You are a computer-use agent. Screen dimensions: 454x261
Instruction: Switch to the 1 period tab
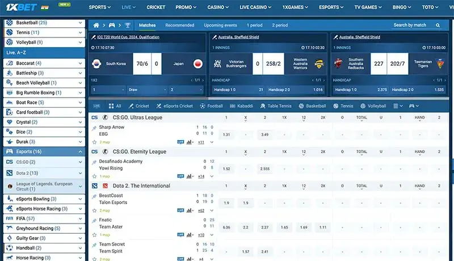[x=254, y=25]
